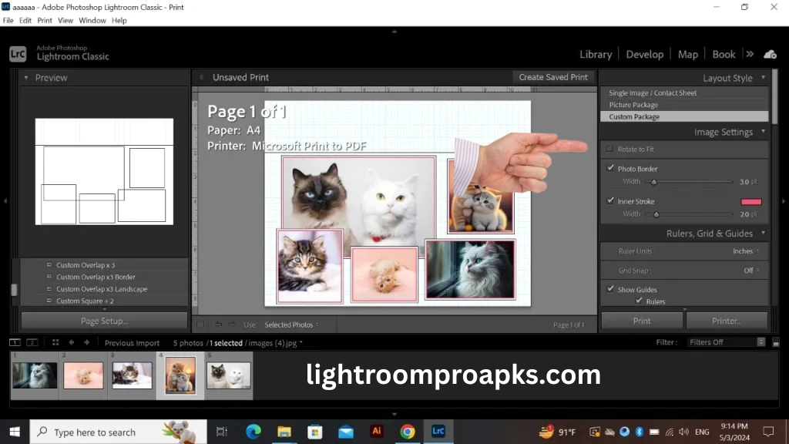This screenshot has width=789, height=444.
Task: Open the cloud sync status icon
Action: tap(771, 54)
